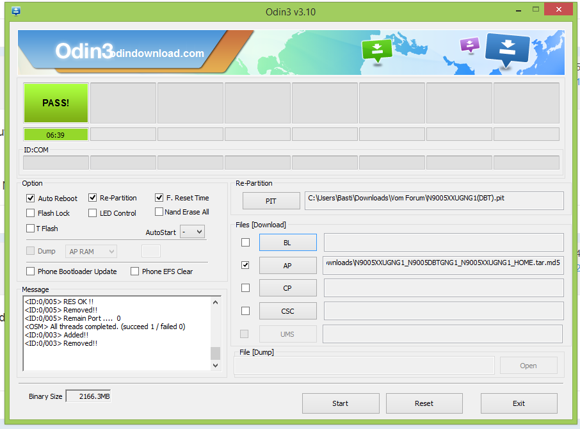The image size is (580, 429).
Task: Check the Nand Erase All option
Action: pos(159,211)
